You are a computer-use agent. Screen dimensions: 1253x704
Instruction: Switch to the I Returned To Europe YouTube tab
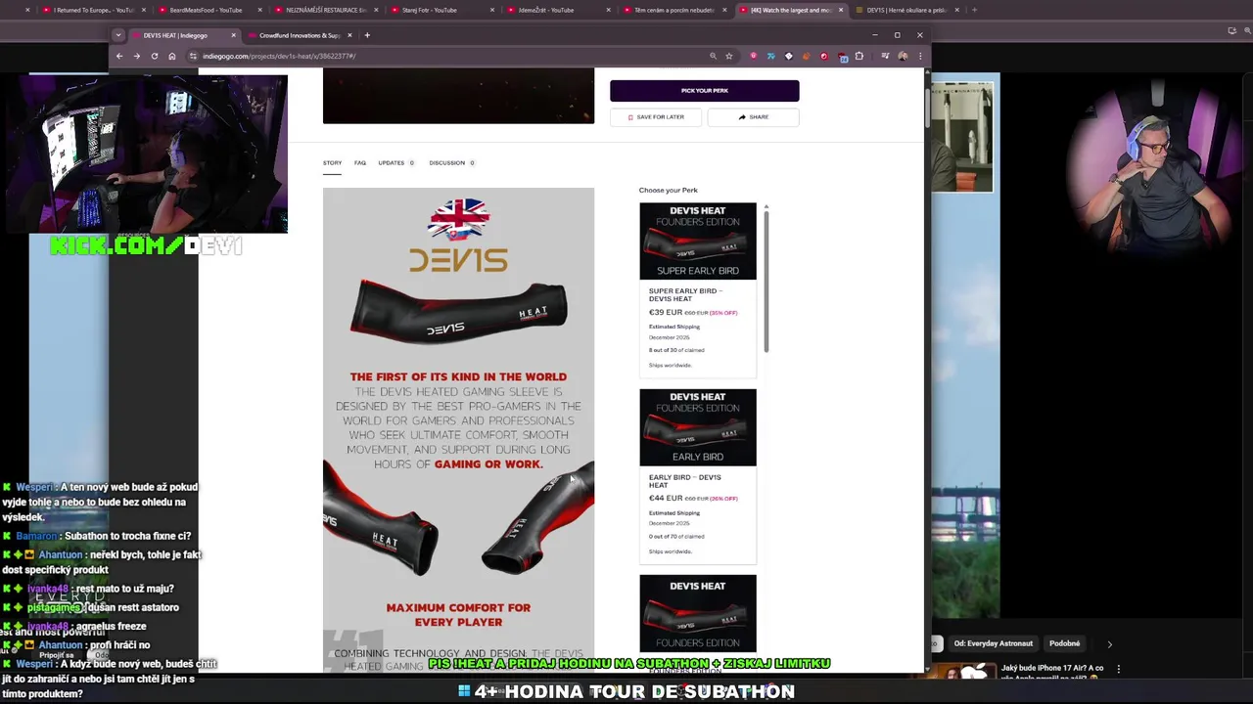point(93,10)
